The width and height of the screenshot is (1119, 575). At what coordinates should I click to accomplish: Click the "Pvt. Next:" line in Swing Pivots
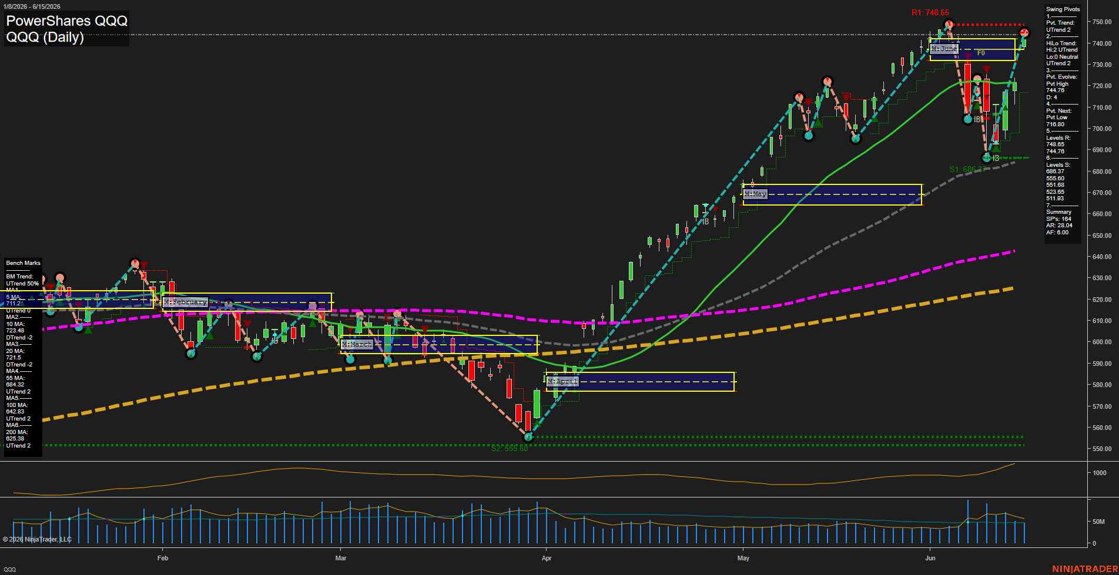[1059, 111]
